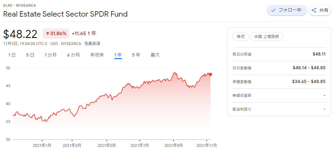Click the 30 y-axis label
Image resolution: width=335 pixels, height=152 pixels.
tap(8, 140)
